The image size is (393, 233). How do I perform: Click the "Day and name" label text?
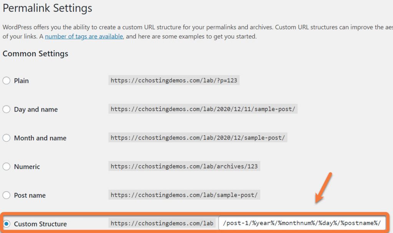[36, 110]
